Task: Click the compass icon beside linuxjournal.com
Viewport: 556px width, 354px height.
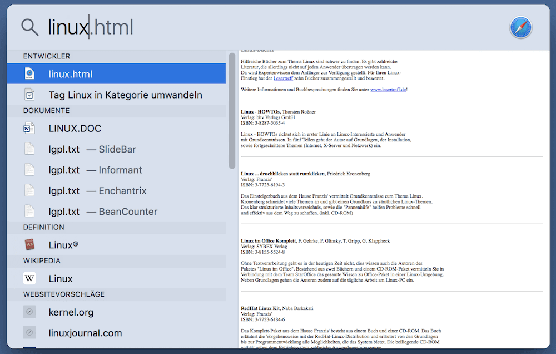Action: pos(30,333)
